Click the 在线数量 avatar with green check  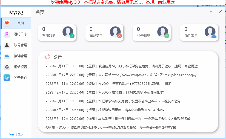click(68, 32)
